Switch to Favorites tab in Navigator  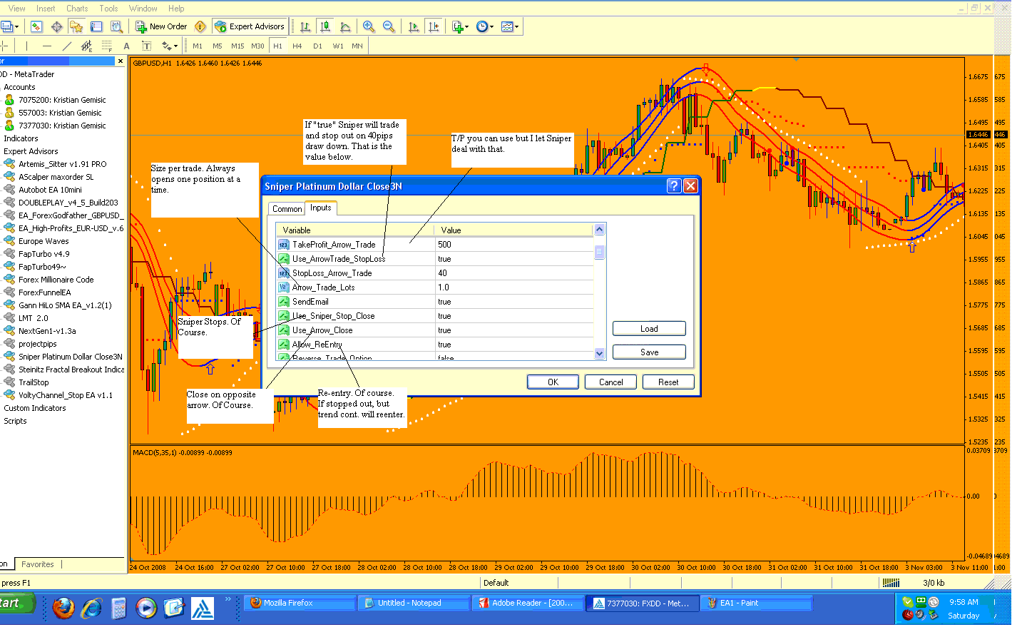(x=38, y=564)
